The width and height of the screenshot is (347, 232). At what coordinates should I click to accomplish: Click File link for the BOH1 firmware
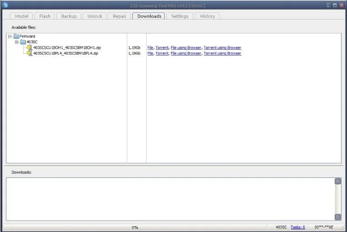click(x=150, y=48)
